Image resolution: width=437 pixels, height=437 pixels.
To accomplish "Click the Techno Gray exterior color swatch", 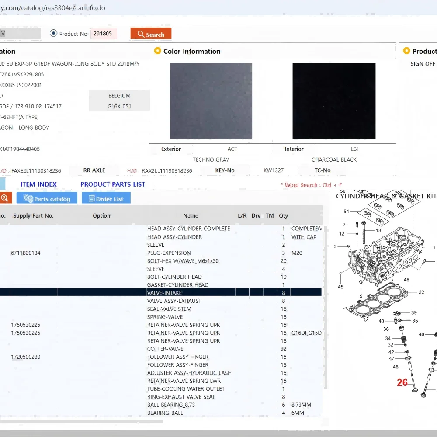I will (211, 101).
